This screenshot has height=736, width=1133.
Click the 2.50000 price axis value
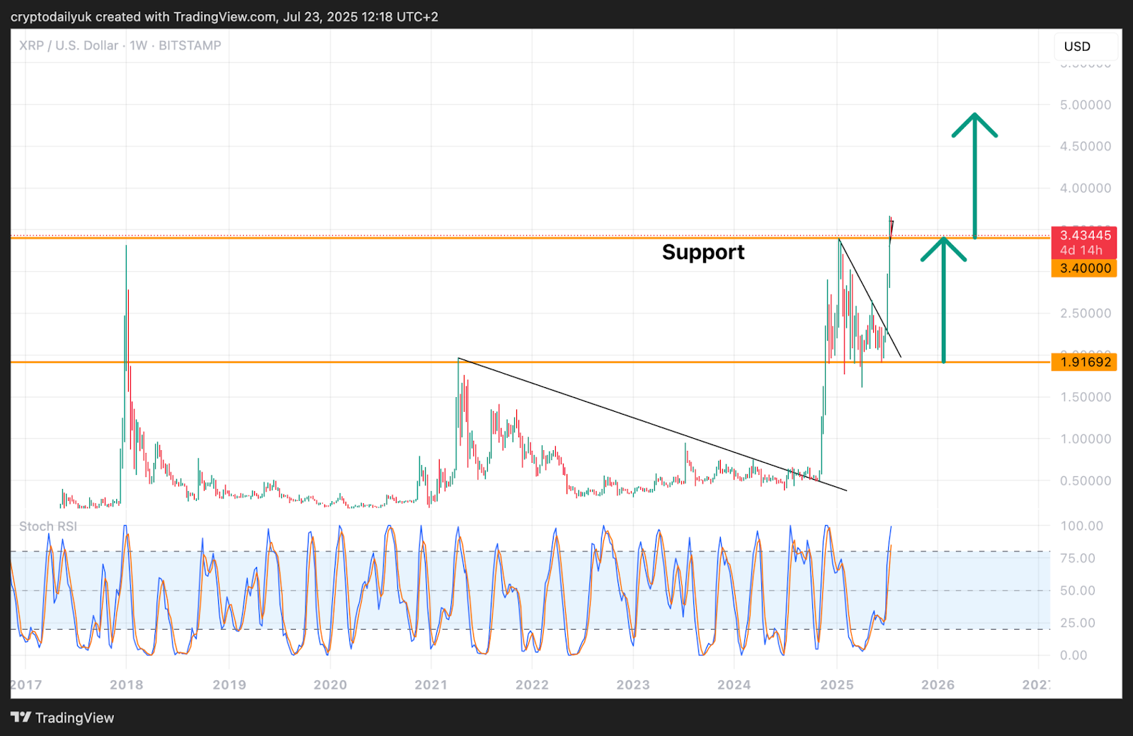[x=1086, y=314]
